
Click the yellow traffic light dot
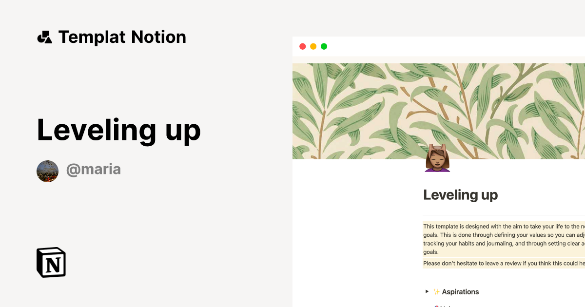[313, 46]
